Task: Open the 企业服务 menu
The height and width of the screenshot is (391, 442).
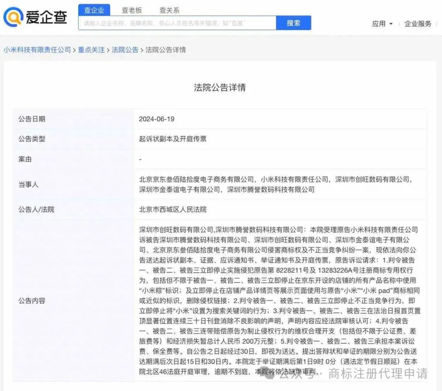Action: coord(418,24)
